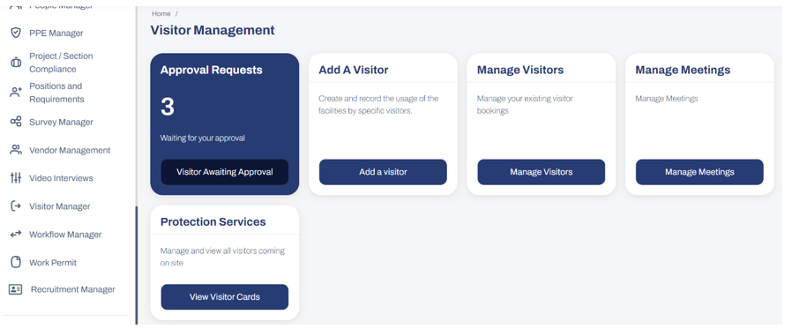Click the Project / Section Compliance briefcase icon

(x=16, y=63)
